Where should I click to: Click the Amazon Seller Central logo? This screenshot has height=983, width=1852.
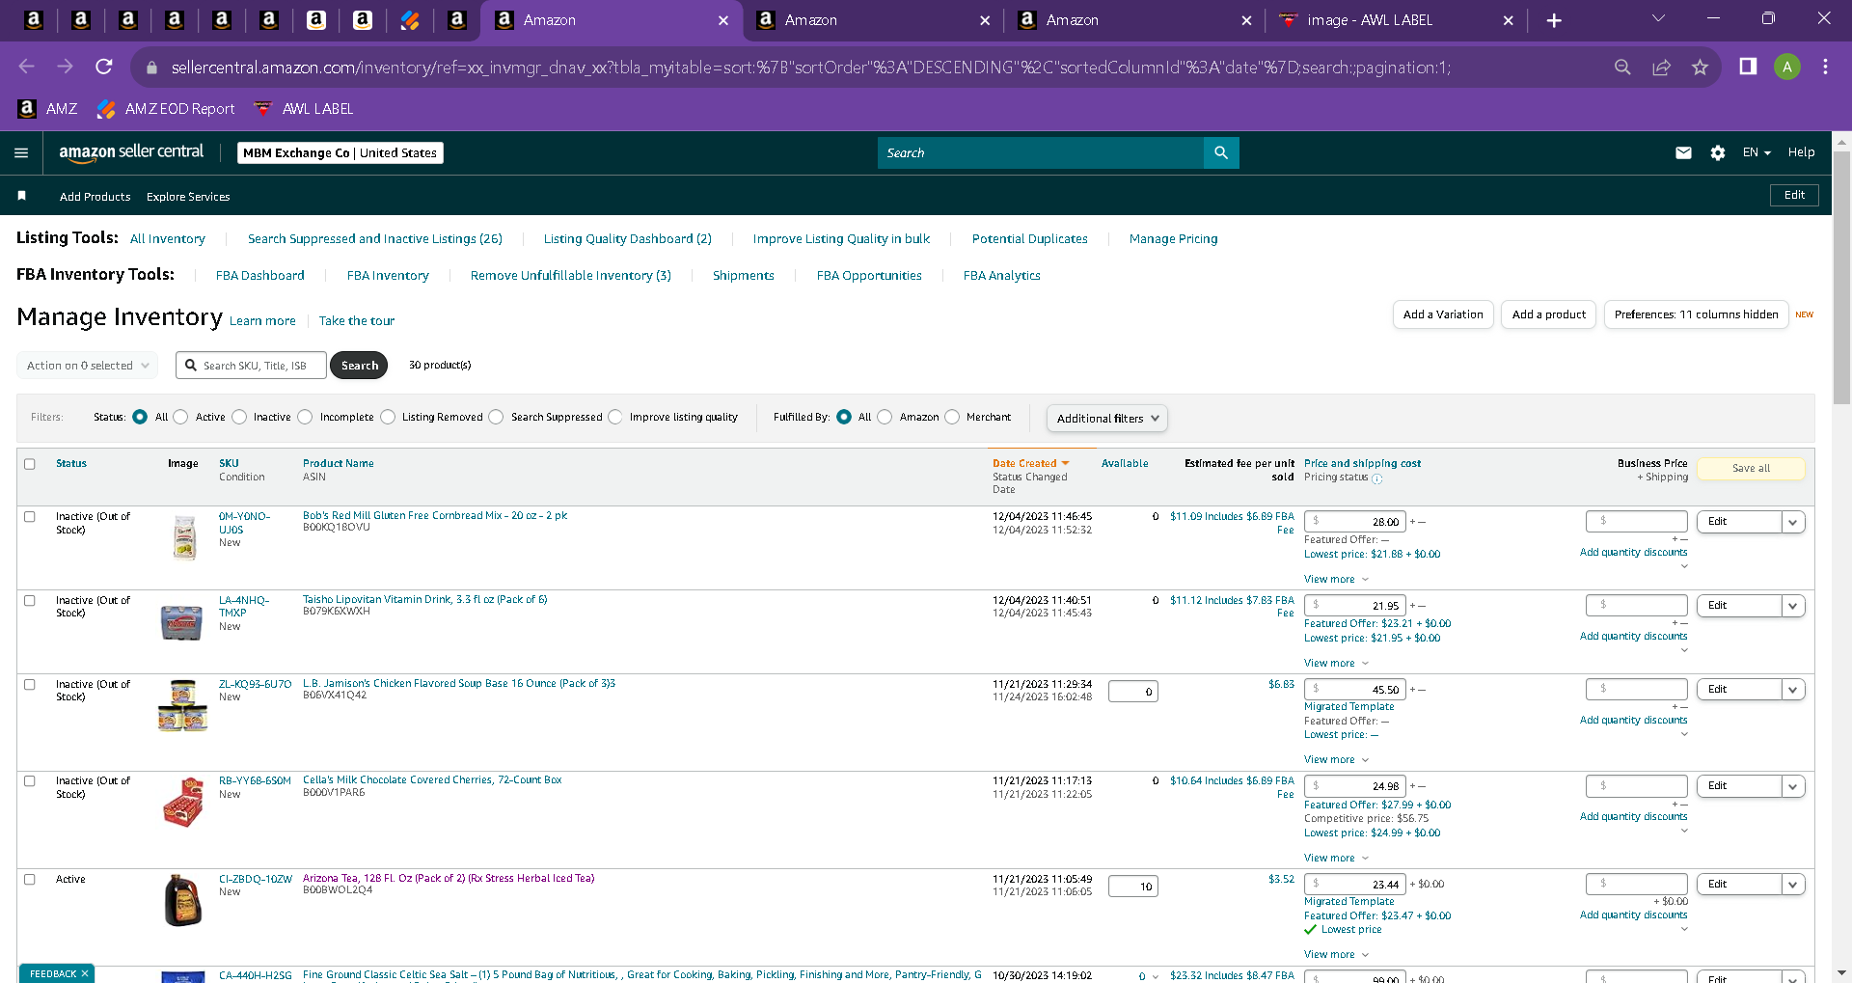point(131,152)
